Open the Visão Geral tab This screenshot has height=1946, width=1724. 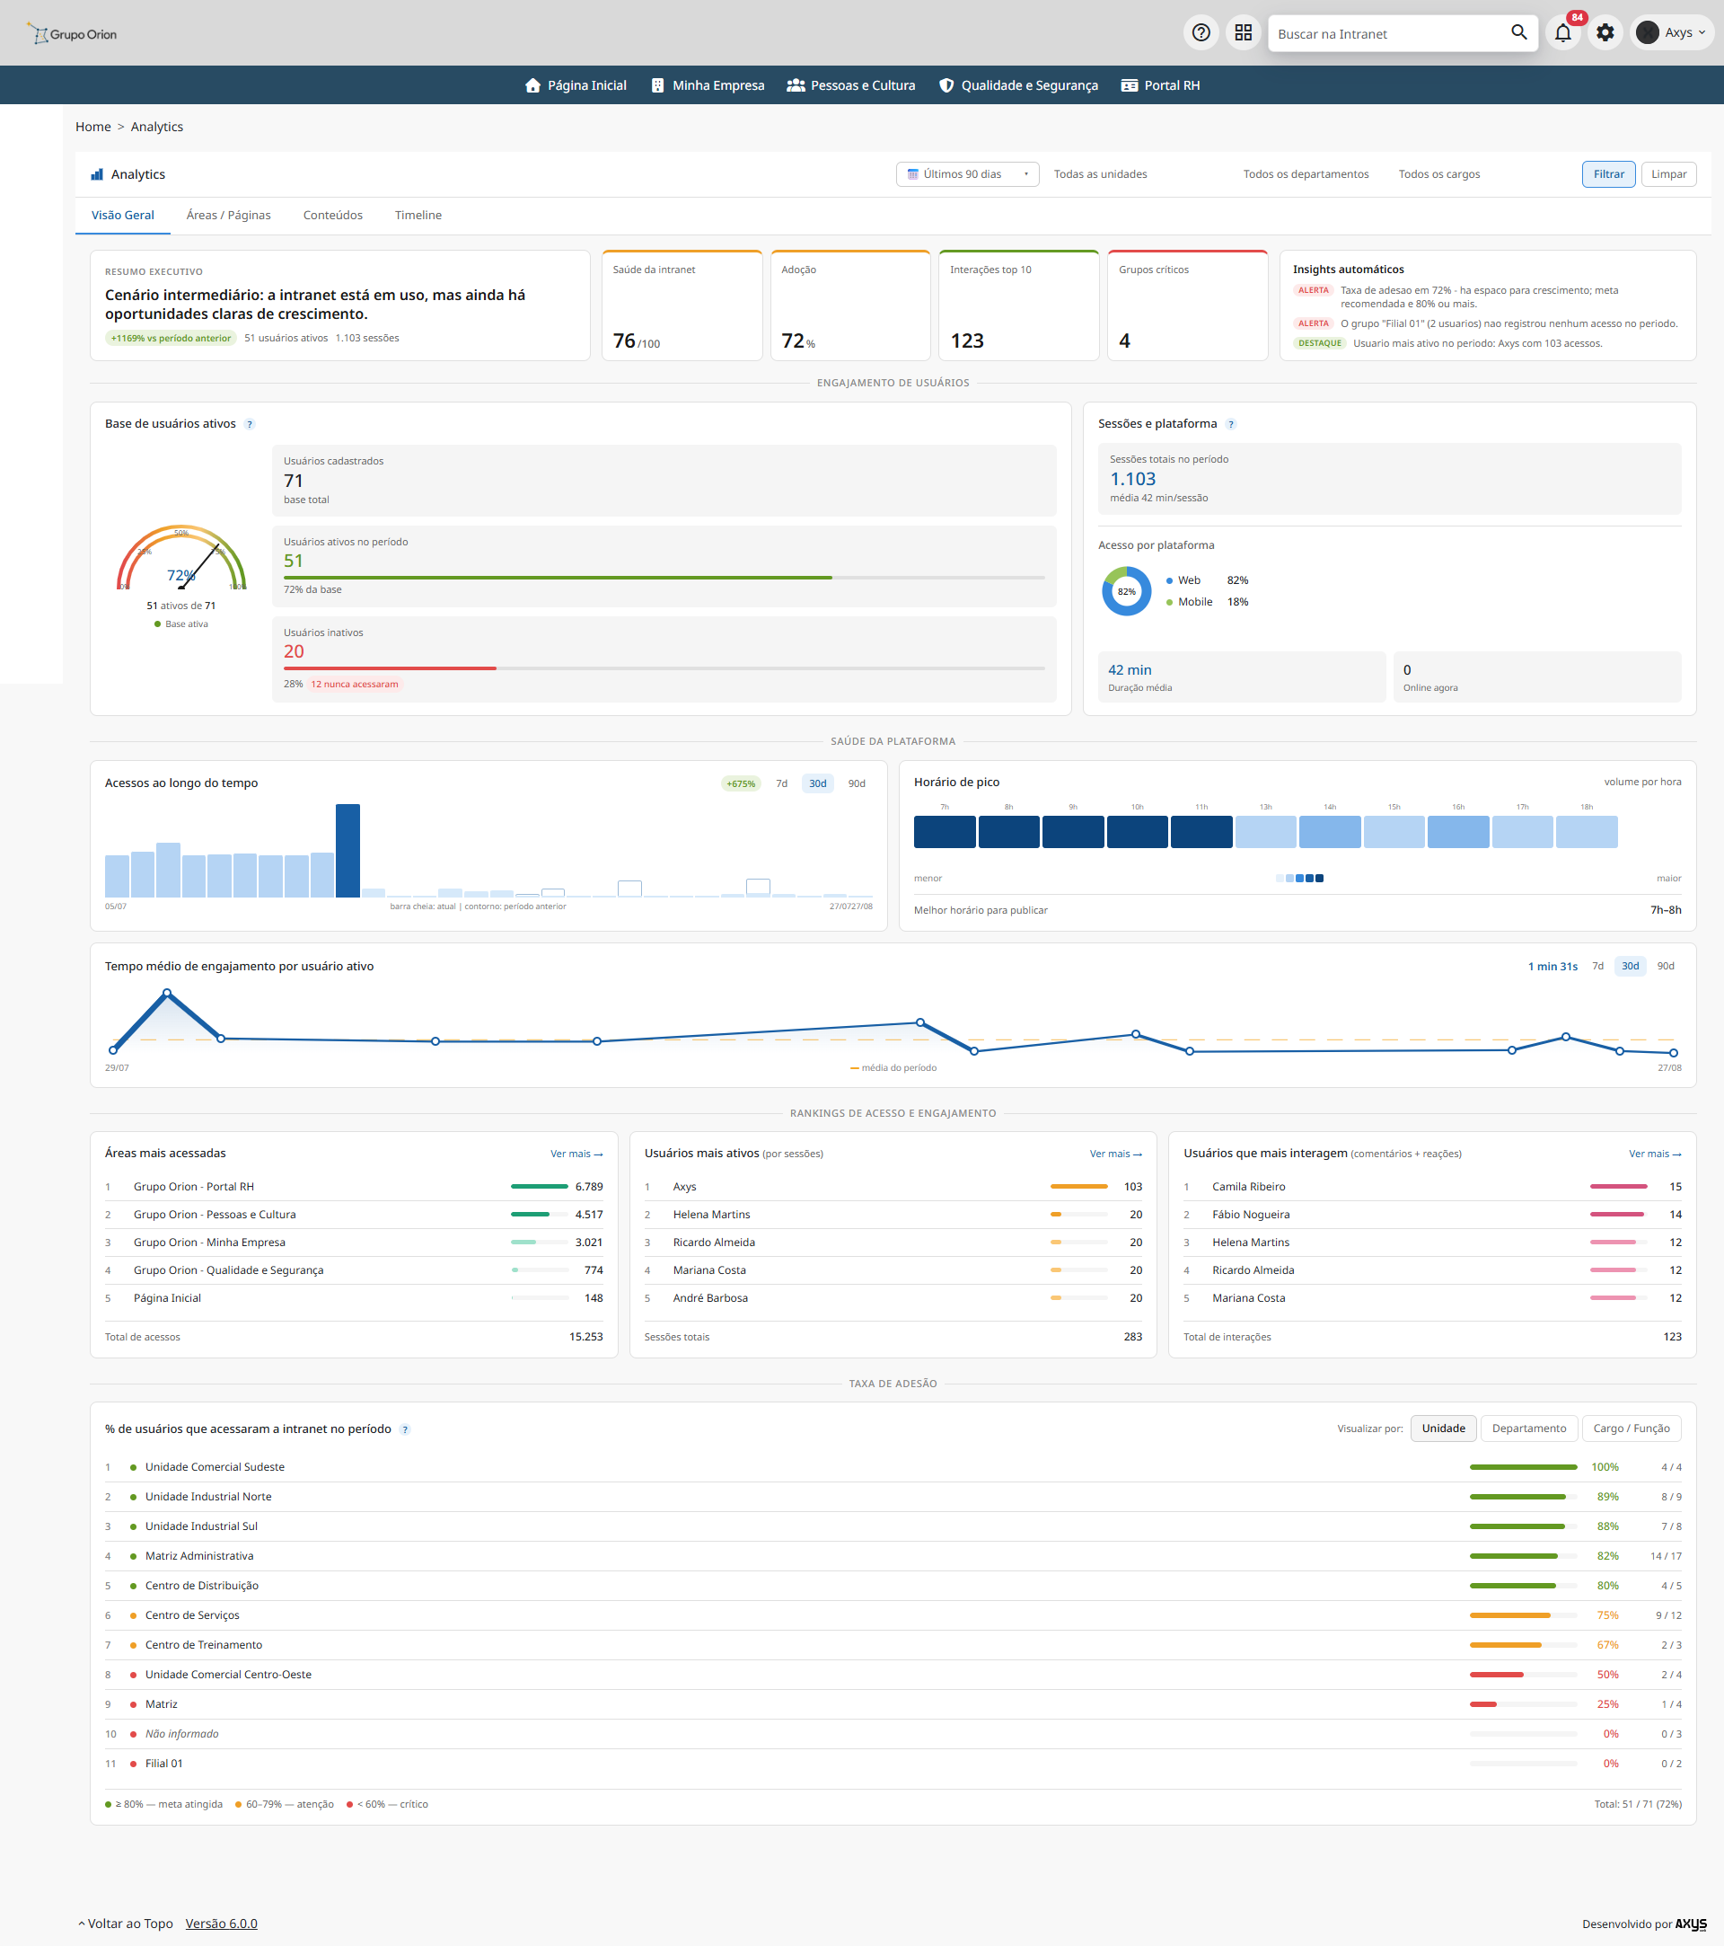pos(123,217)
